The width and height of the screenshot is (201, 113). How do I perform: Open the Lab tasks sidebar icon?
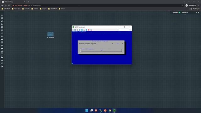coord(2,46)
